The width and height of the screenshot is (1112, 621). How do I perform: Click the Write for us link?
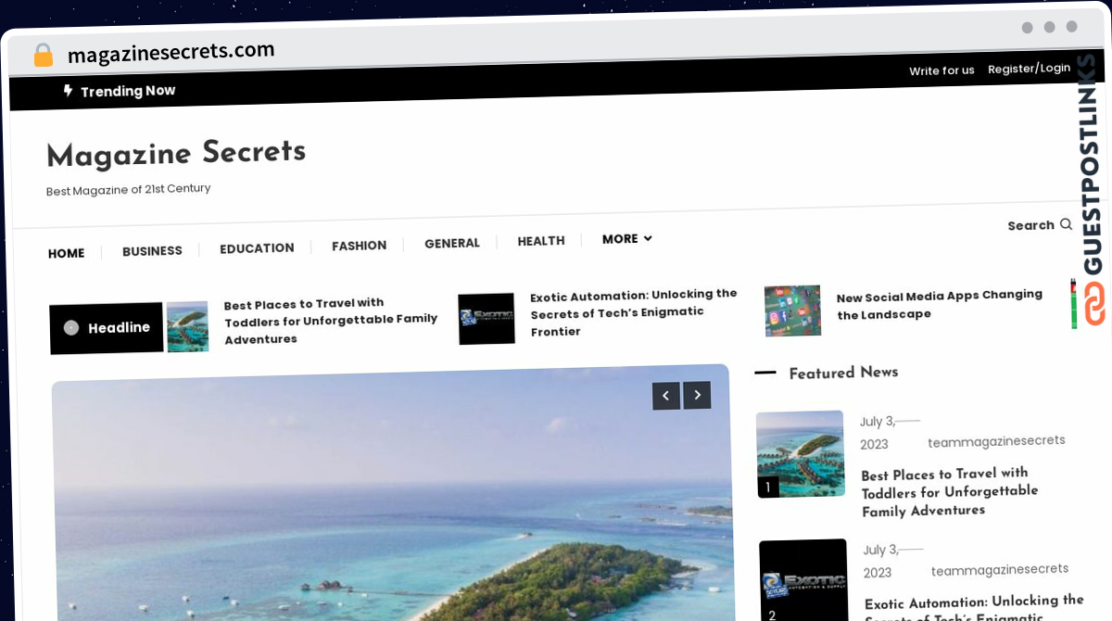click(941, 70)
